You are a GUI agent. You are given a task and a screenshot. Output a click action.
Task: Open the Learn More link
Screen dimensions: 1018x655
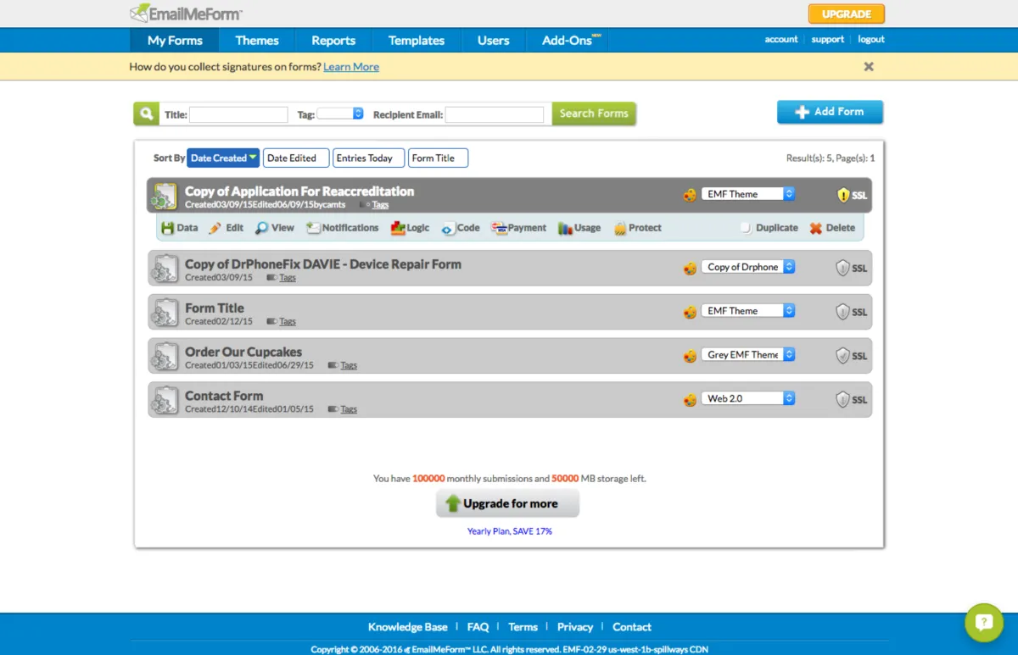[351, 67]
